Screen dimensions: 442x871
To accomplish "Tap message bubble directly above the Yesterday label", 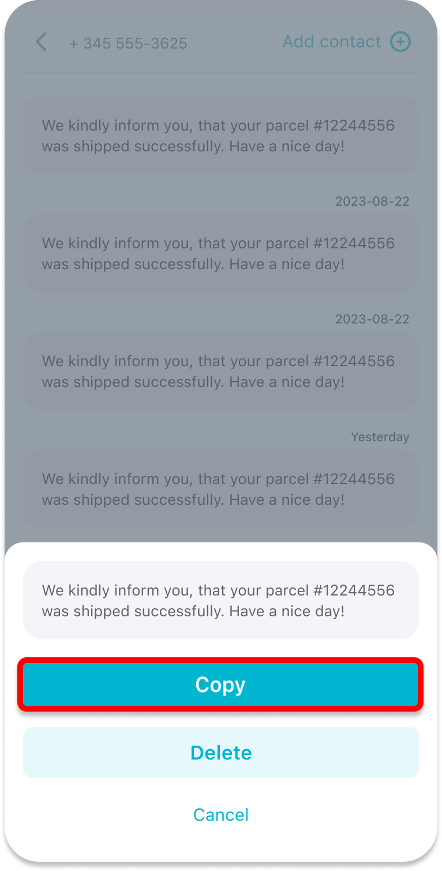I will (220, 371).
